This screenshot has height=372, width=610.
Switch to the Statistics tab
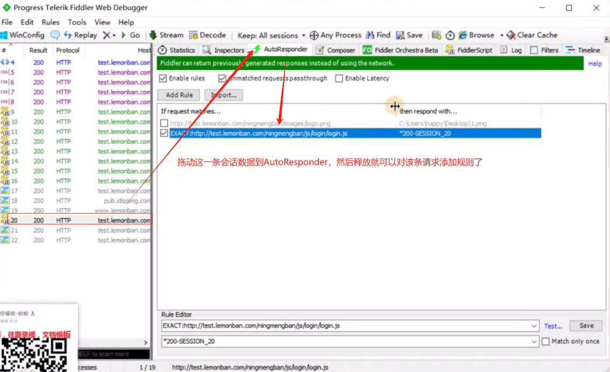point(176,50)
